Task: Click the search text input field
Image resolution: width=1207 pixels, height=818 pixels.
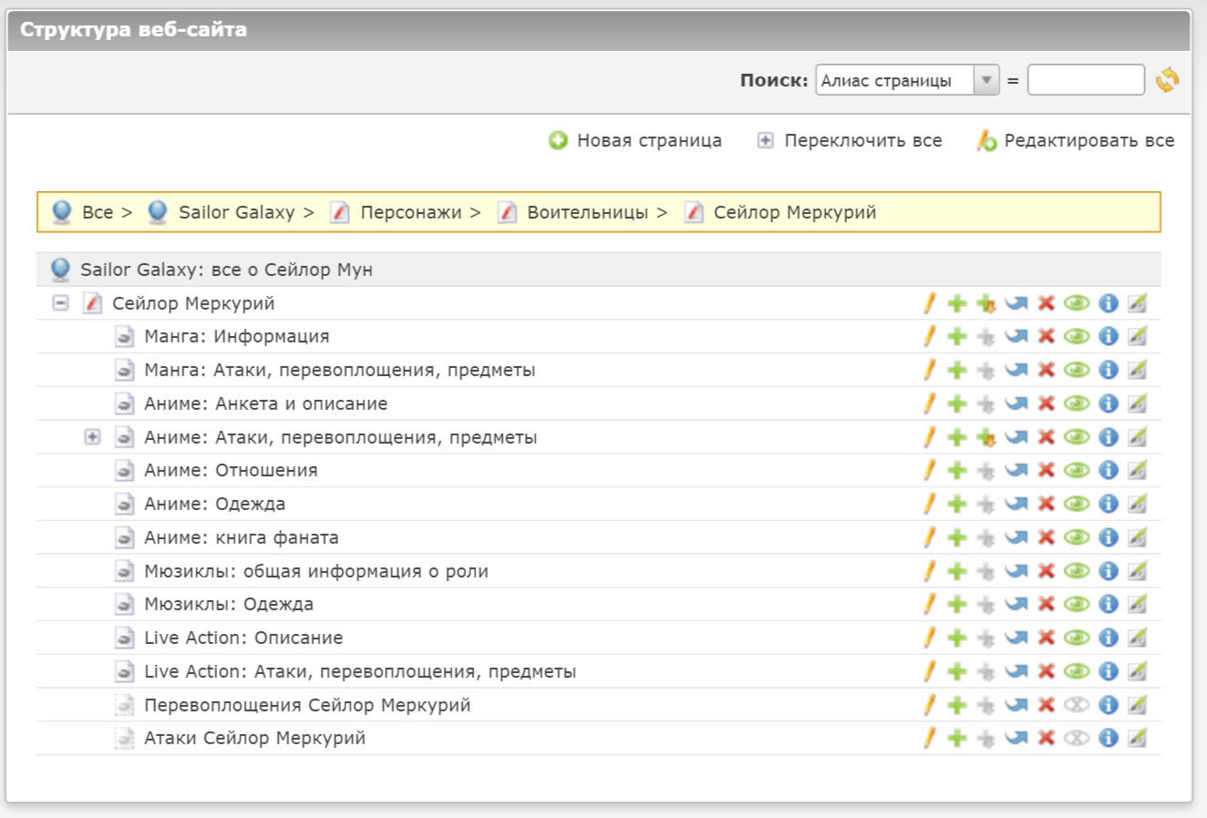Action: [1085, 80]
